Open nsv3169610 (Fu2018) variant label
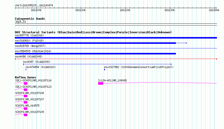 pos(29,41)
